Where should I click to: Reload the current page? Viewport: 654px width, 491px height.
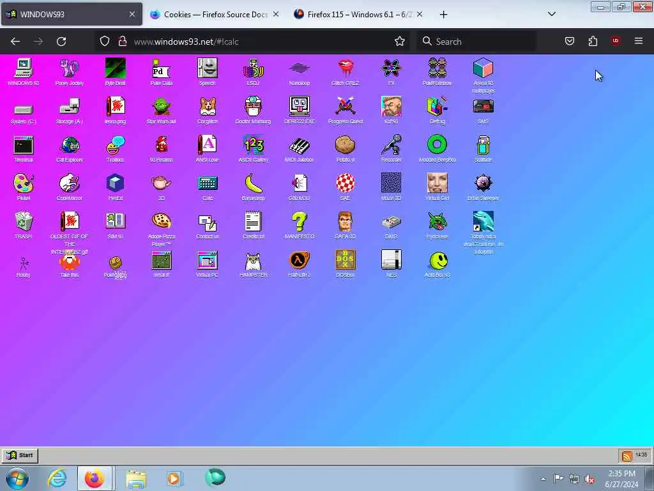pyautogui.click(x=61, y=42)
